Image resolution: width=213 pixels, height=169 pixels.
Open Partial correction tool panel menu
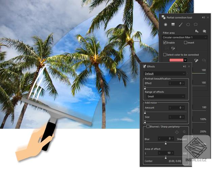click(x=204, y=17)
